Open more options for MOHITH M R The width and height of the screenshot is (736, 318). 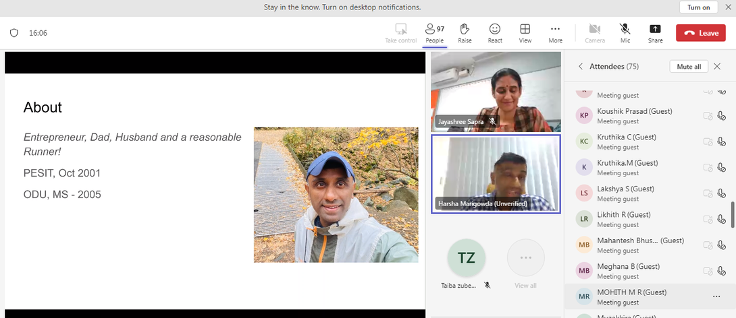(x=716, y=296)
